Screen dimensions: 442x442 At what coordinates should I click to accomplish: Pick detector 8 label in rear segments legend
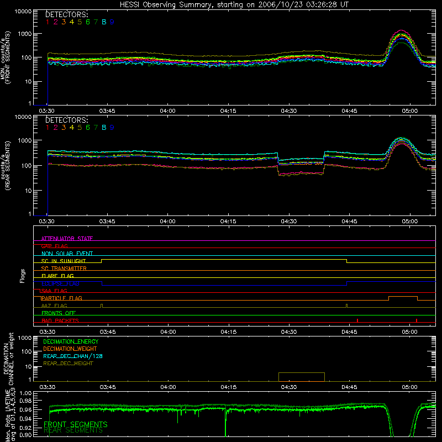tap(104, 128)
